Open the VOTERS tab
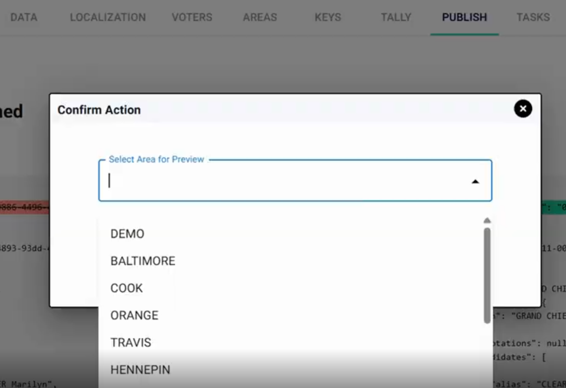The image size is (566, 388). point(192,17)
